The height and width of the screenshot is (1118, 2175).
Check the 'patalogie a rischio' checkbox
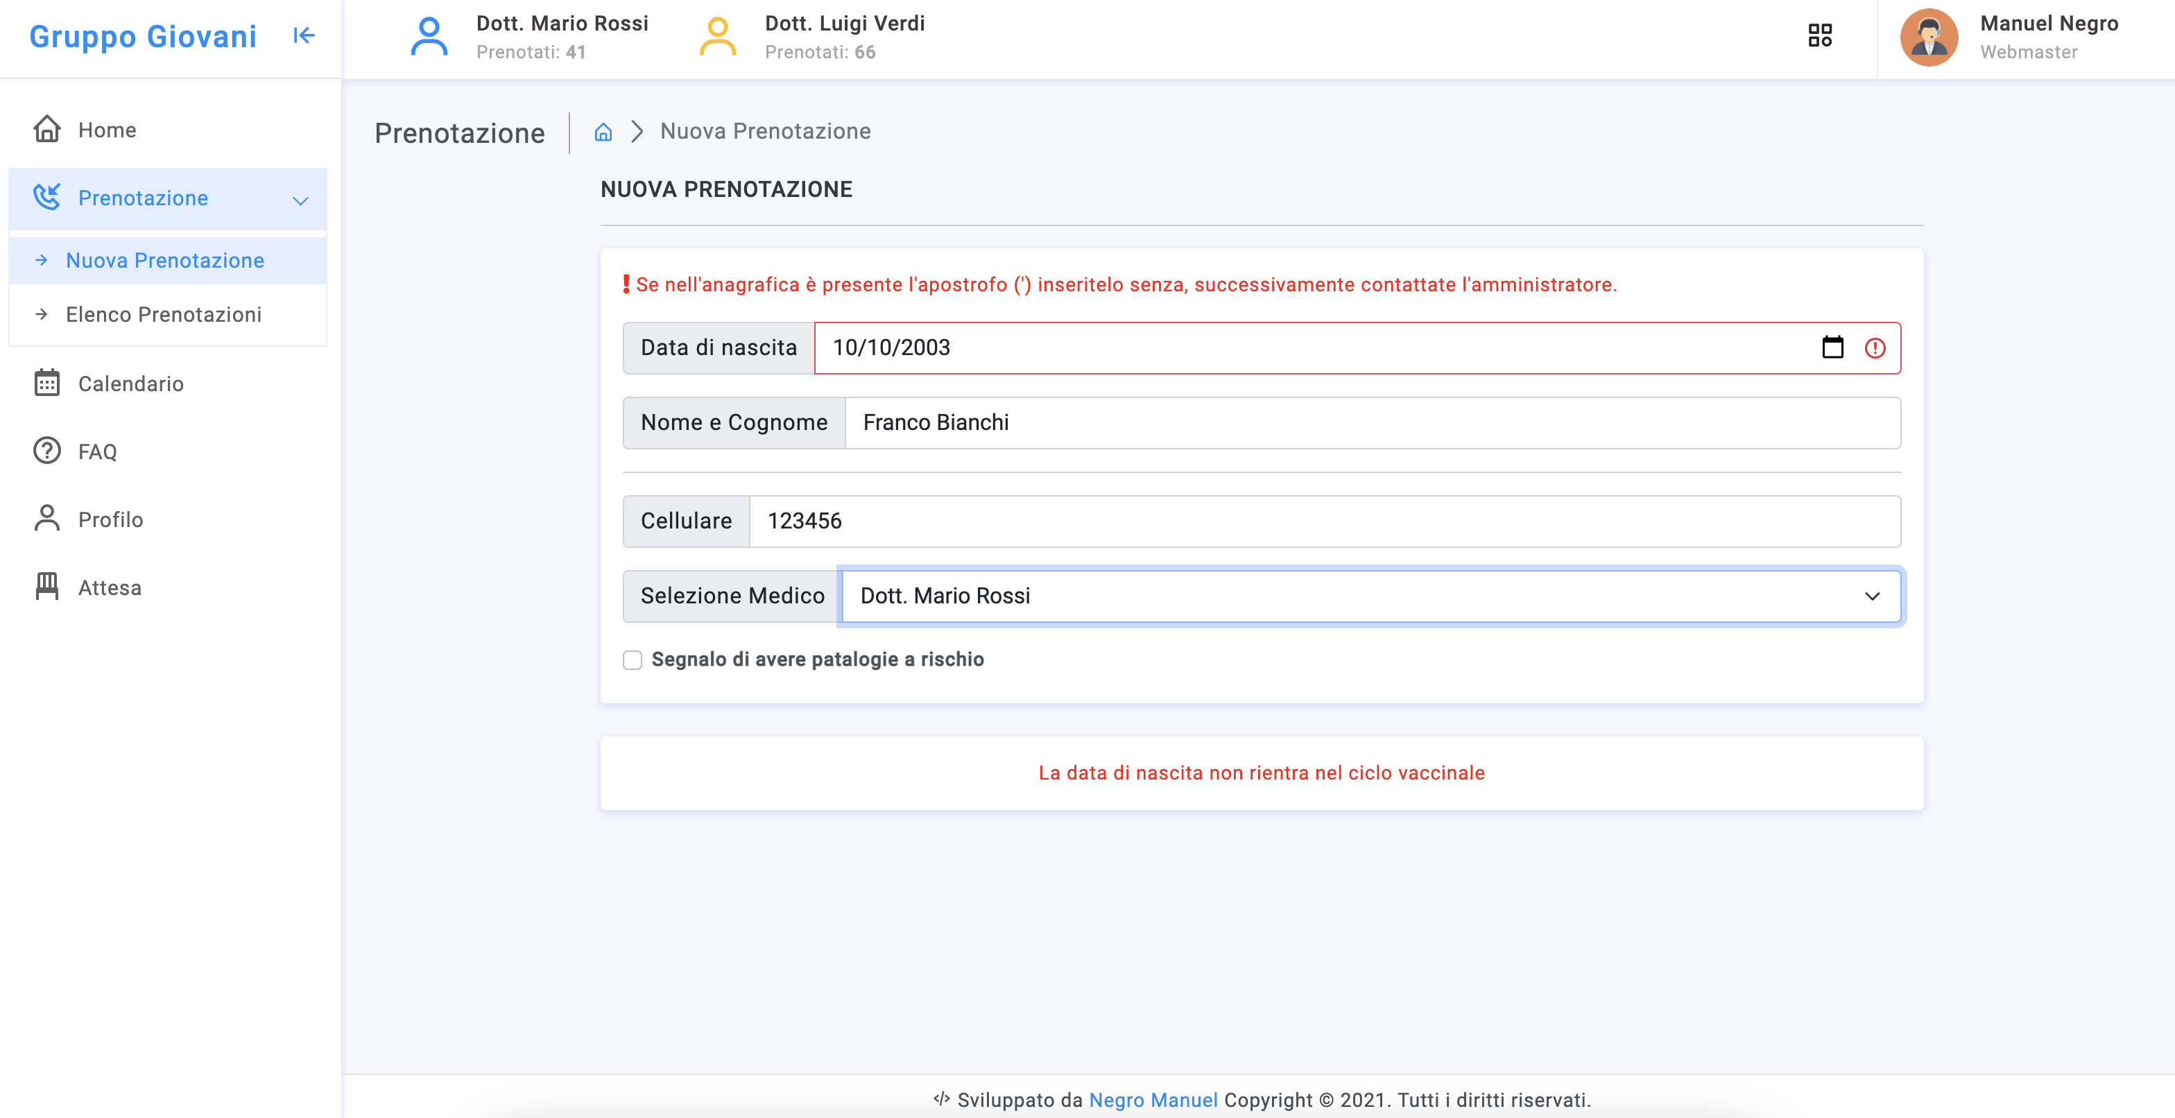[x=633, y=660]
